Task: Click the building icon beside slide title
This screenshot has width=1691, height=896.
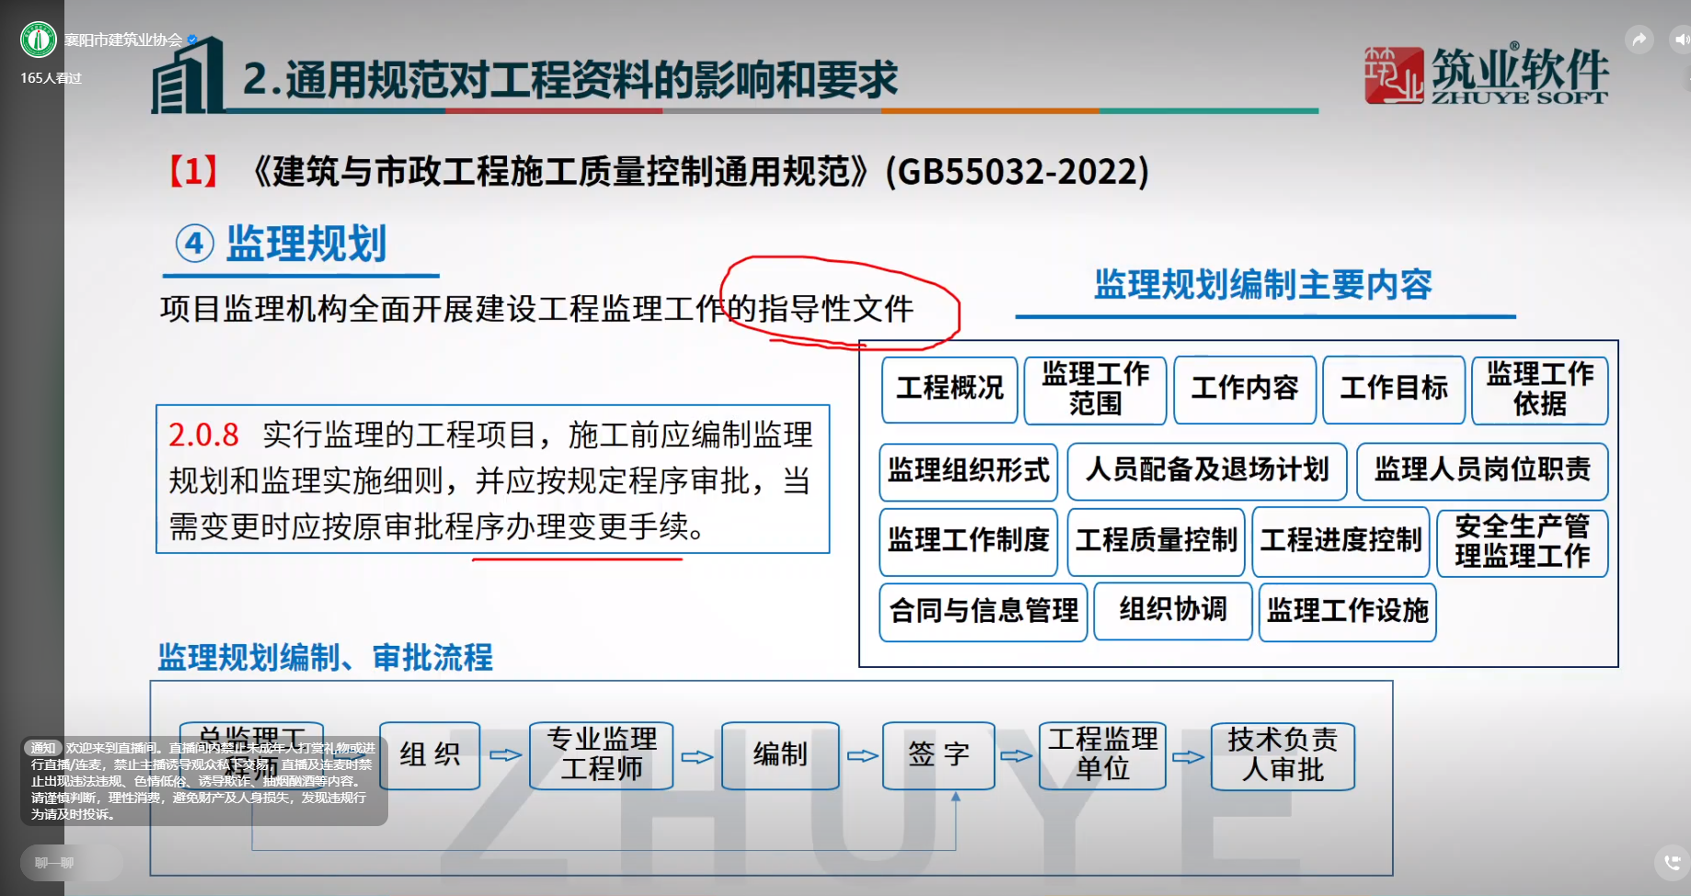Action: tap(189, 77)
